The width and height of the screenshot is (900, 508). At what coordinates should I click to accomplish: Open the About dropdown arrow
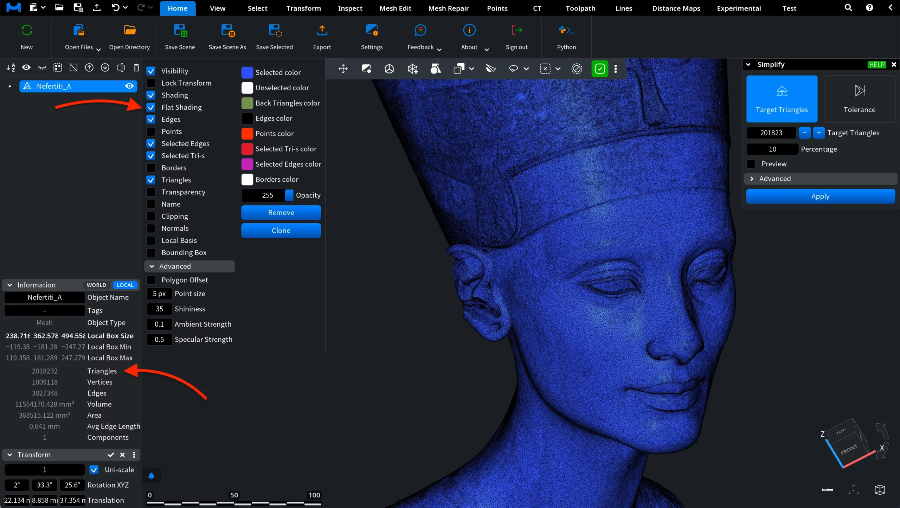487,50
